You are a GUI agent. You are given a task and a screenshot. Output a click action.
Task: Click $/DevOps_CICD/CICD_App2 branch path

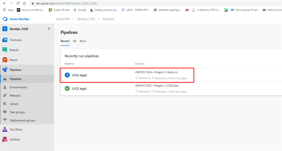pos(171,78)
